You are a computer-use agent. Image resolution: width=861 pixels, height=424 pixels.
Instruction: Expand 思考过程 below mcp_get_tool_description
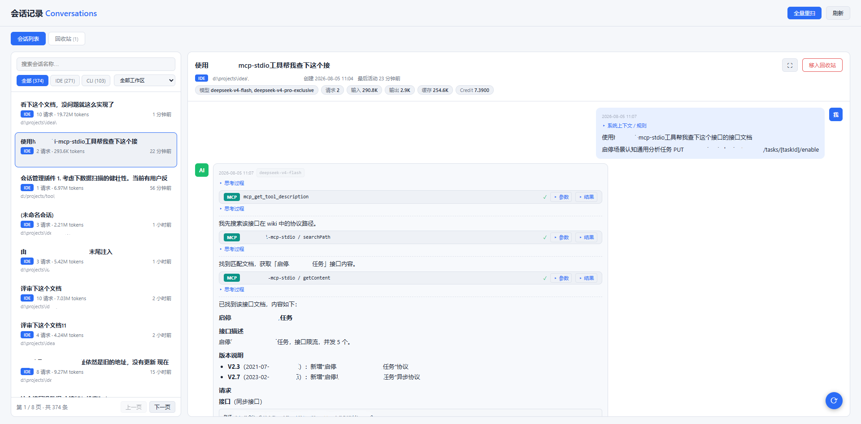tap(232, 209)
